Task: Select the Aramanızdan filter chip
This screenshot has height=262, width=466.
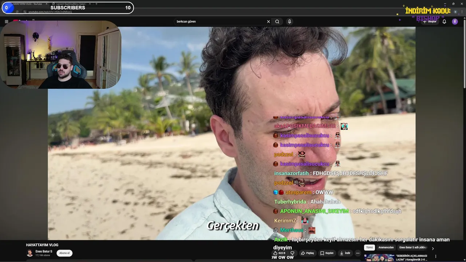Action: click(386, 247)
